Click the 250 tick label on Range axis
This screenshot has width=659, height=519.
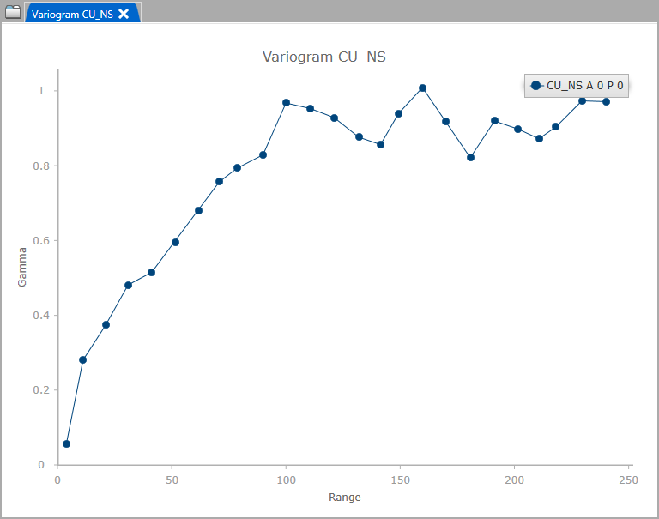tap(629, 479)
